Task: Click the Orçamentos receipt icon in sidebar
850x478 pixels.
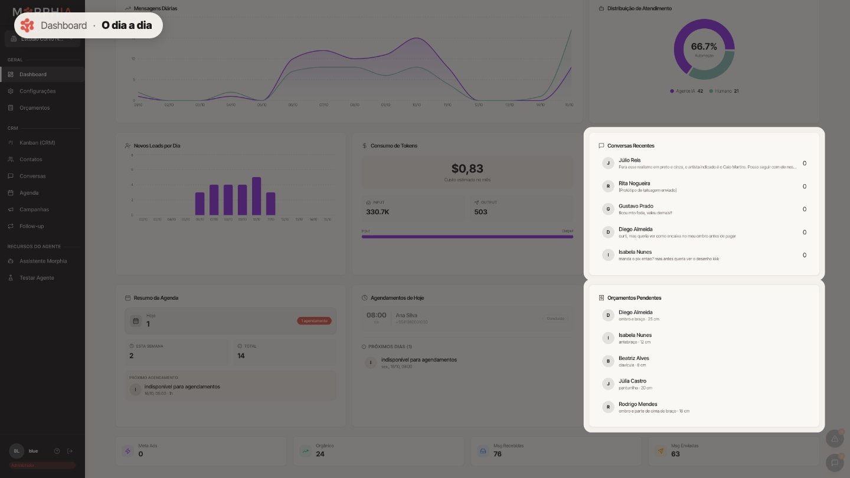Action: [x=11, y=108]
